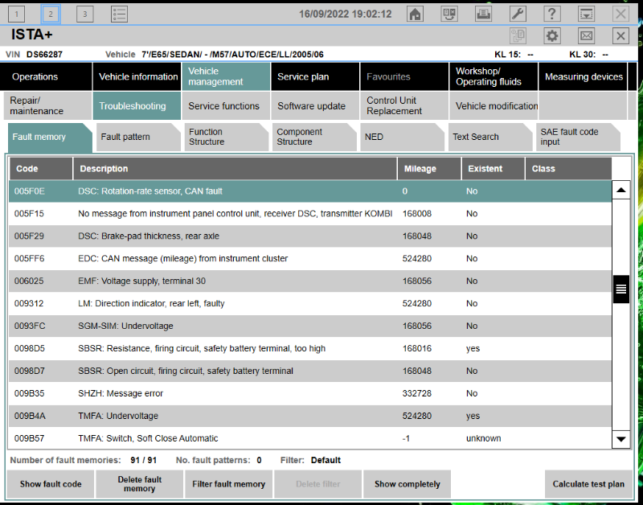Open Workshop/Operating fluids menu
Image resolution: width=643 pixels, height=505 pixels.
pos(494,76)
